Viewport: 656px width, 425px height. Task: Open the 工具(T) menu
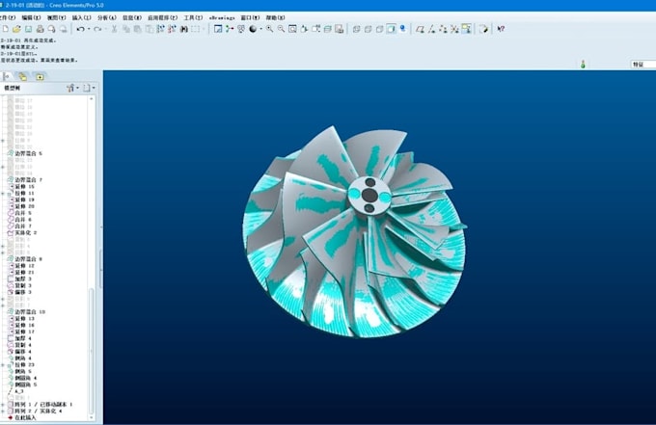click(x=193, y=17)
